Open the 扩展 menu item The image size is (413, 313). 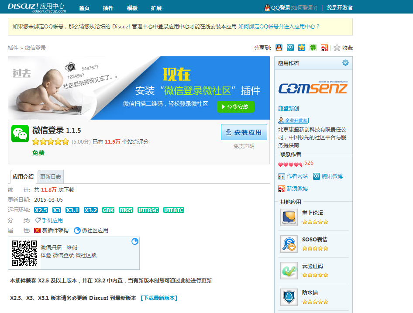coord(156,8)
